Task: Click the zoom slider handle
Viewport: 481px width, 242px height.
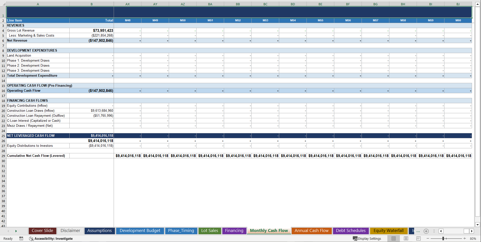Action: click(x=443, y=238)
